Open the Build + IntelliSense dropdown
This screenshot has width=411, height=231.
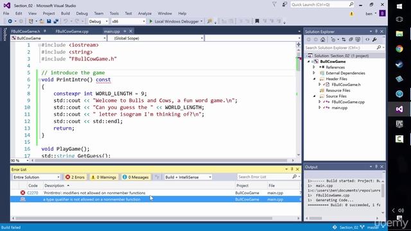click(188, 177)
